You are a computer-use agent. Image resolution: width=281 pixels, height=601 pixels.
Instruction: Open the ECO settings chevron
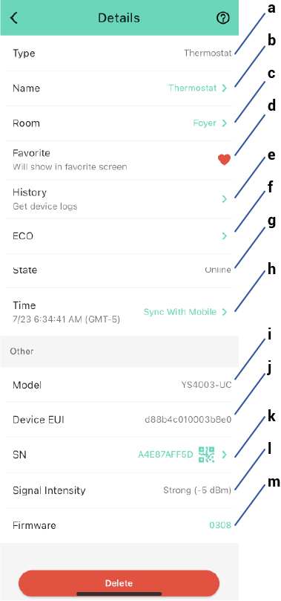coord(225,235)
